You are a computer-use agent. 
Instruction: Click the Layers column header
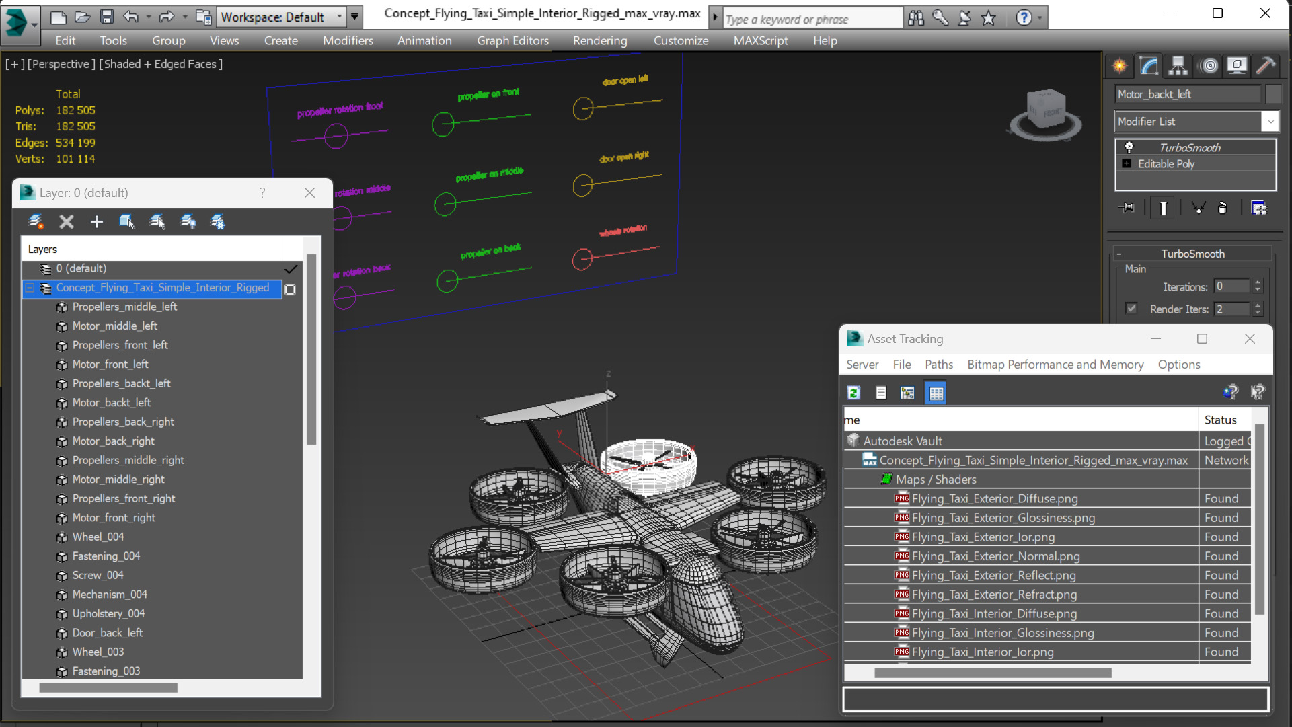152,249
